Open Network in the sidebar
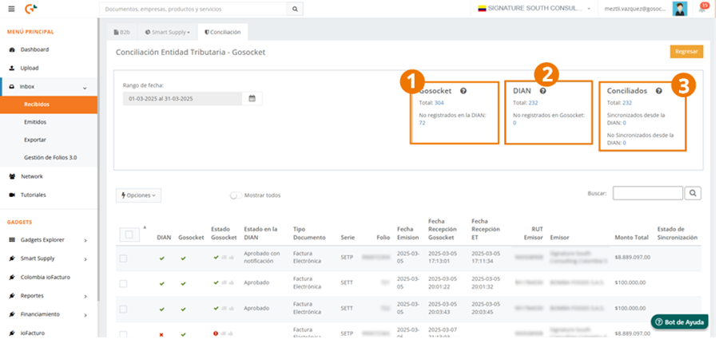Viewport: 719px width, 339px height. click(32, 176)
